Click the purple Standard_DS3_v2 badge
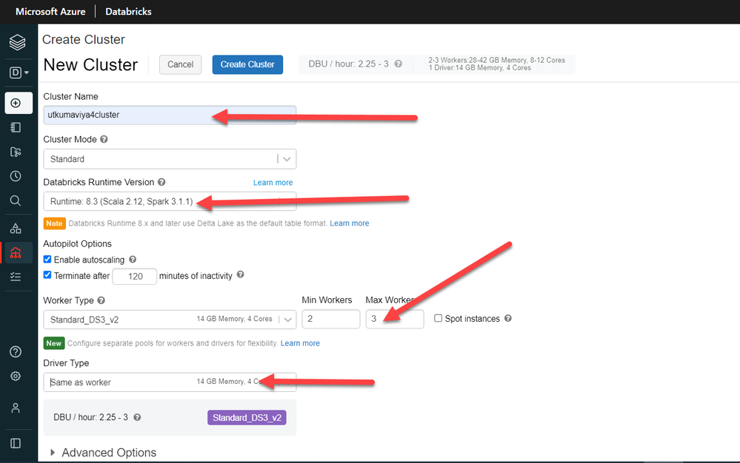The image size is (740, 463). 247,418
